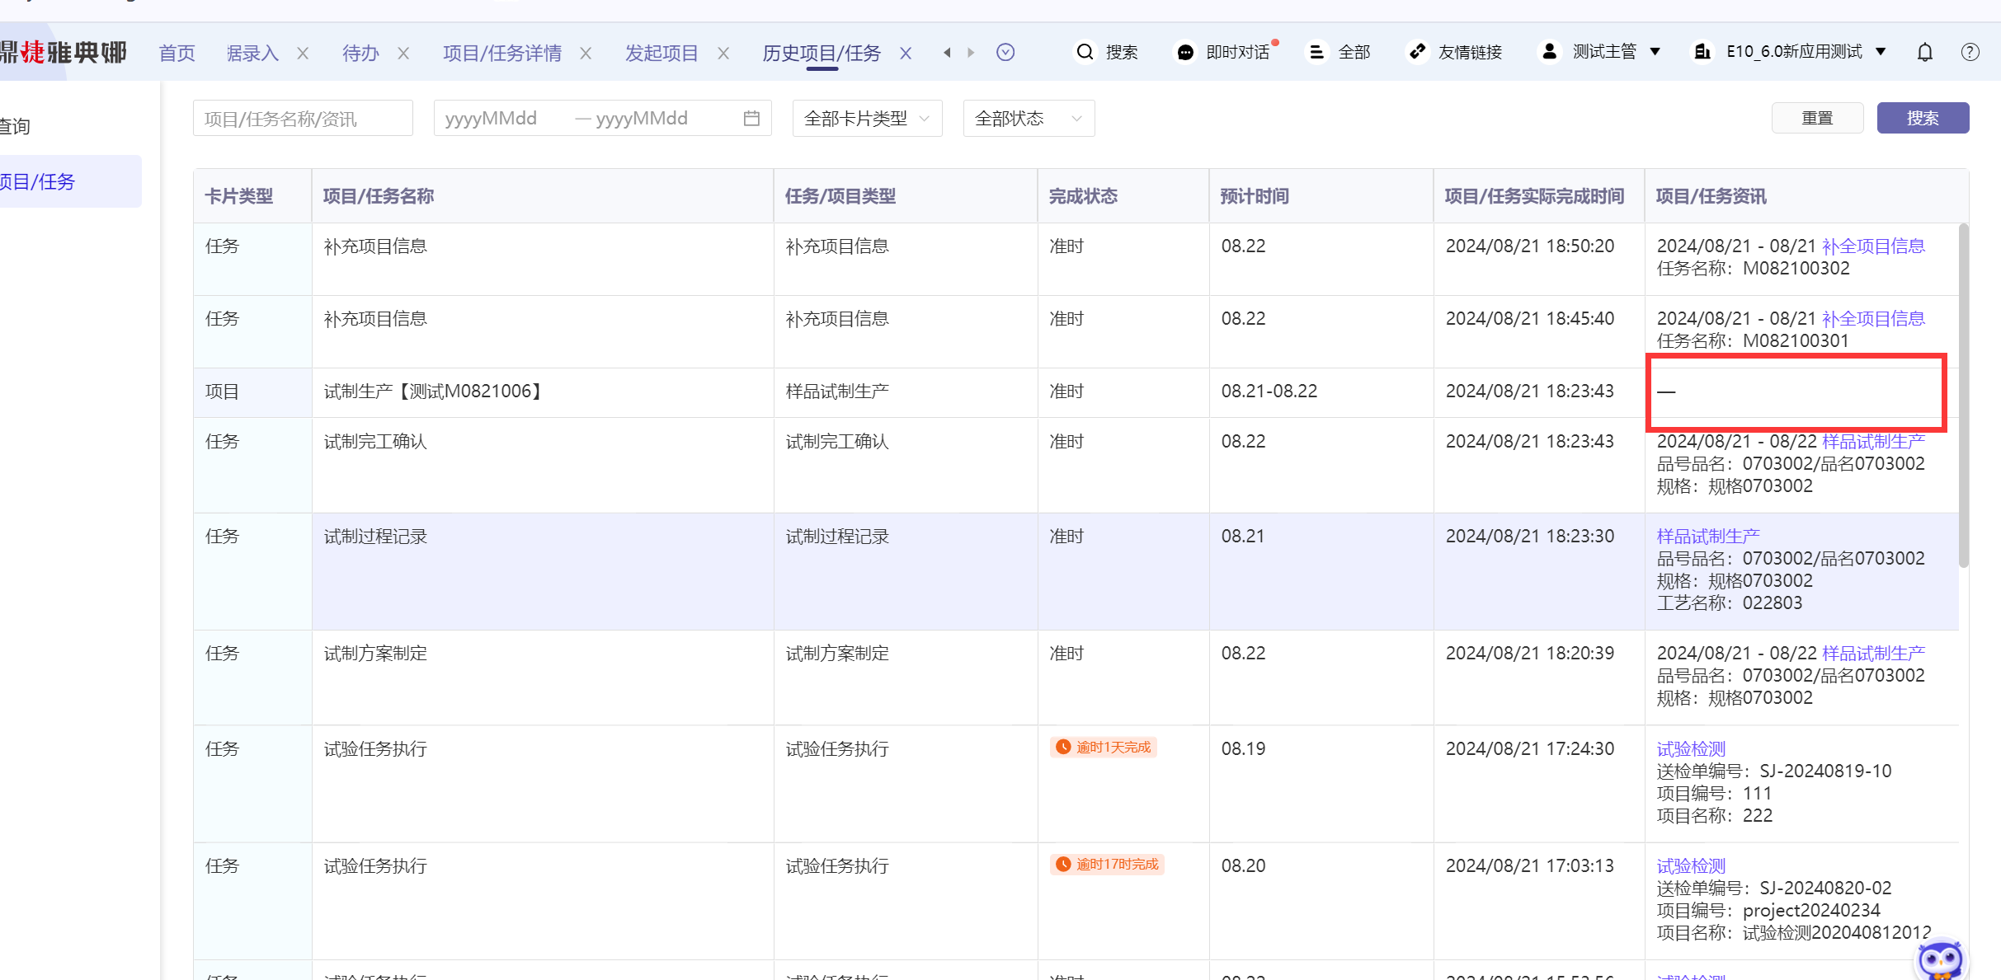
Task: Close the 历史项目/任务 tab
Action: pyautogui.click(x=906, y=54)
